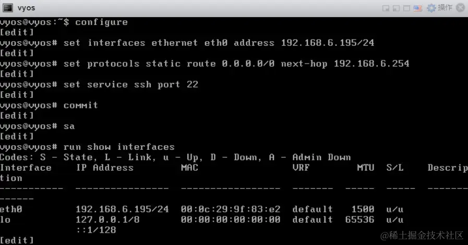Click the 'Interface' column header

(26, 168)
